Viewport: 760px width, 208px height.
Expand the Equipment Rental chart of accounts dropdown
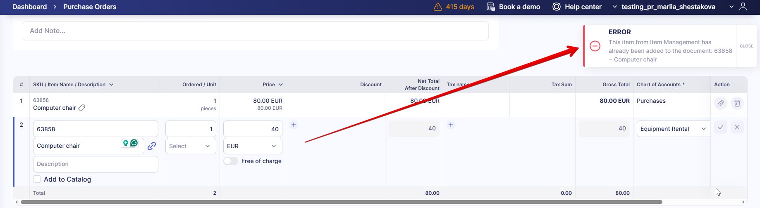tap(673, 129)
